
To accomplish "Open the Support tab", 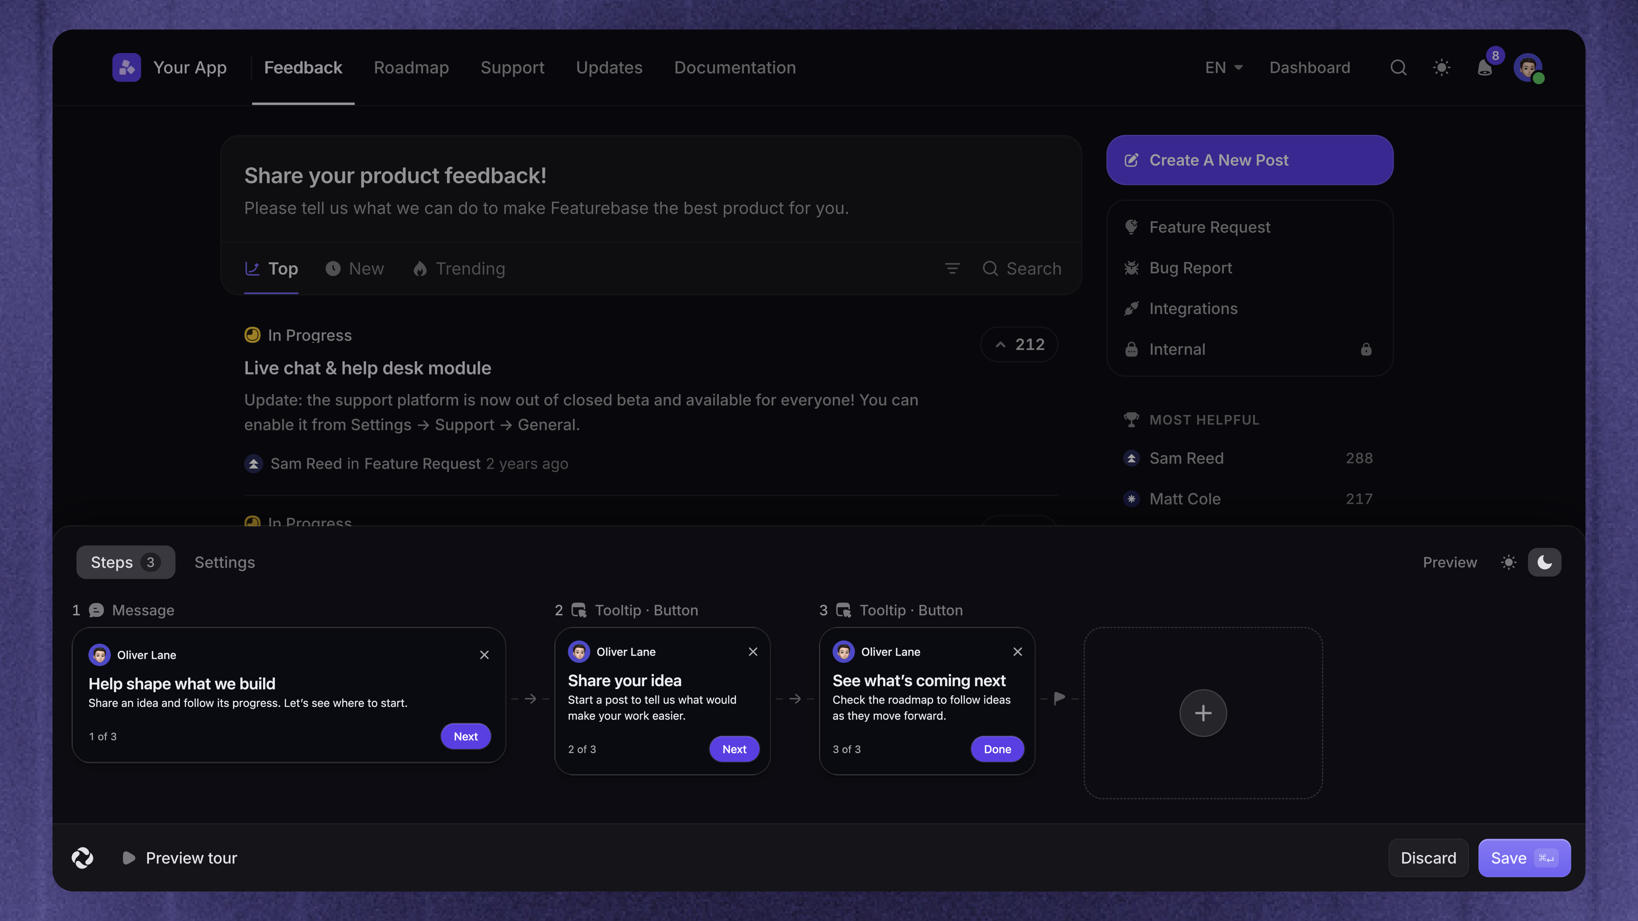I will (513, 67).
